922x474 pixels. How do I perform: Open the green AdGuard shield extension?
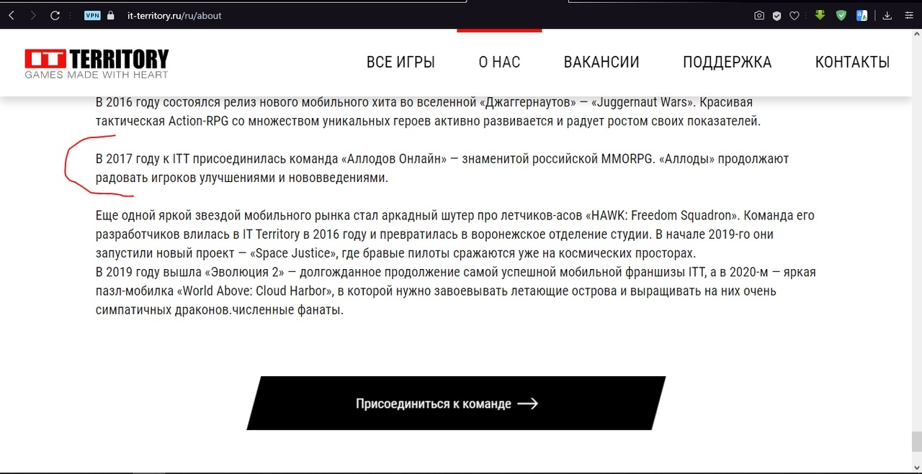coord(841,15)
